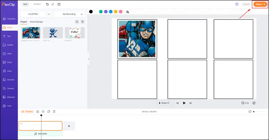Open the help question mark icon
The image size is (269, 140).
click(x=237, y=4)
